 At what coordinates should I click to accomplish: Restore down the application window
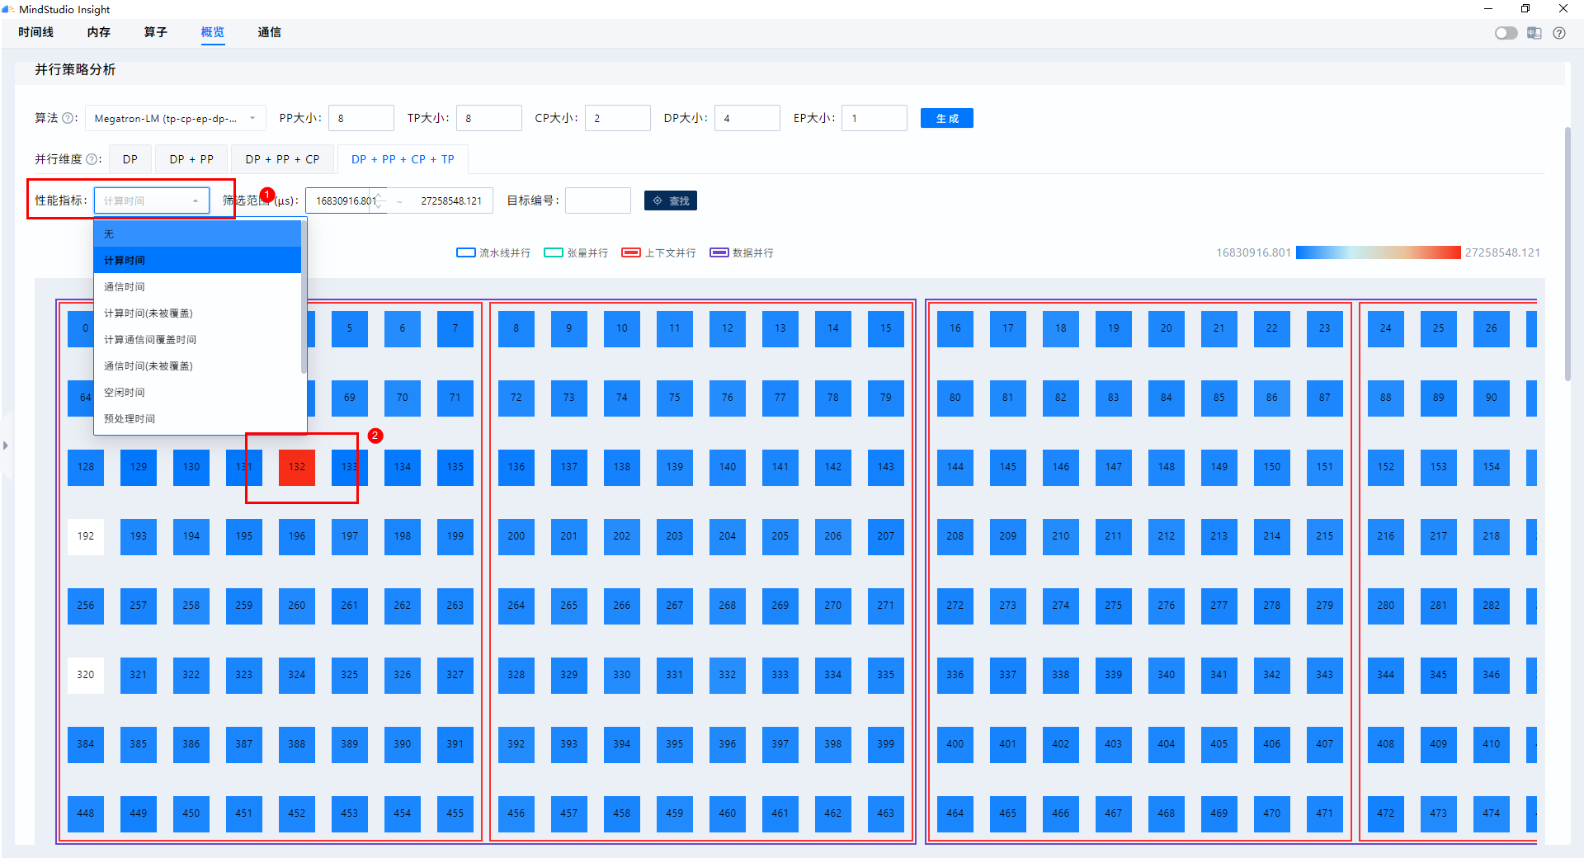1525,9
